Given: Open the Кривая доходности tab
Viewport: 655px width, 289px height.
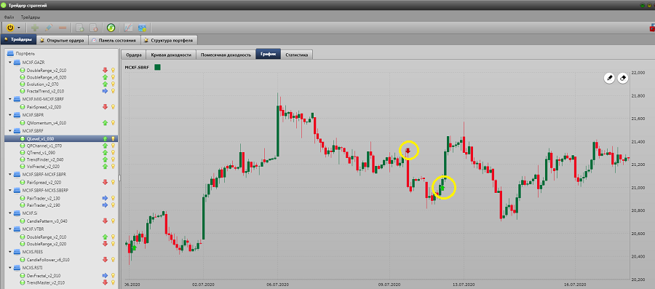Looking at the screenshot, I should (171, 55).
